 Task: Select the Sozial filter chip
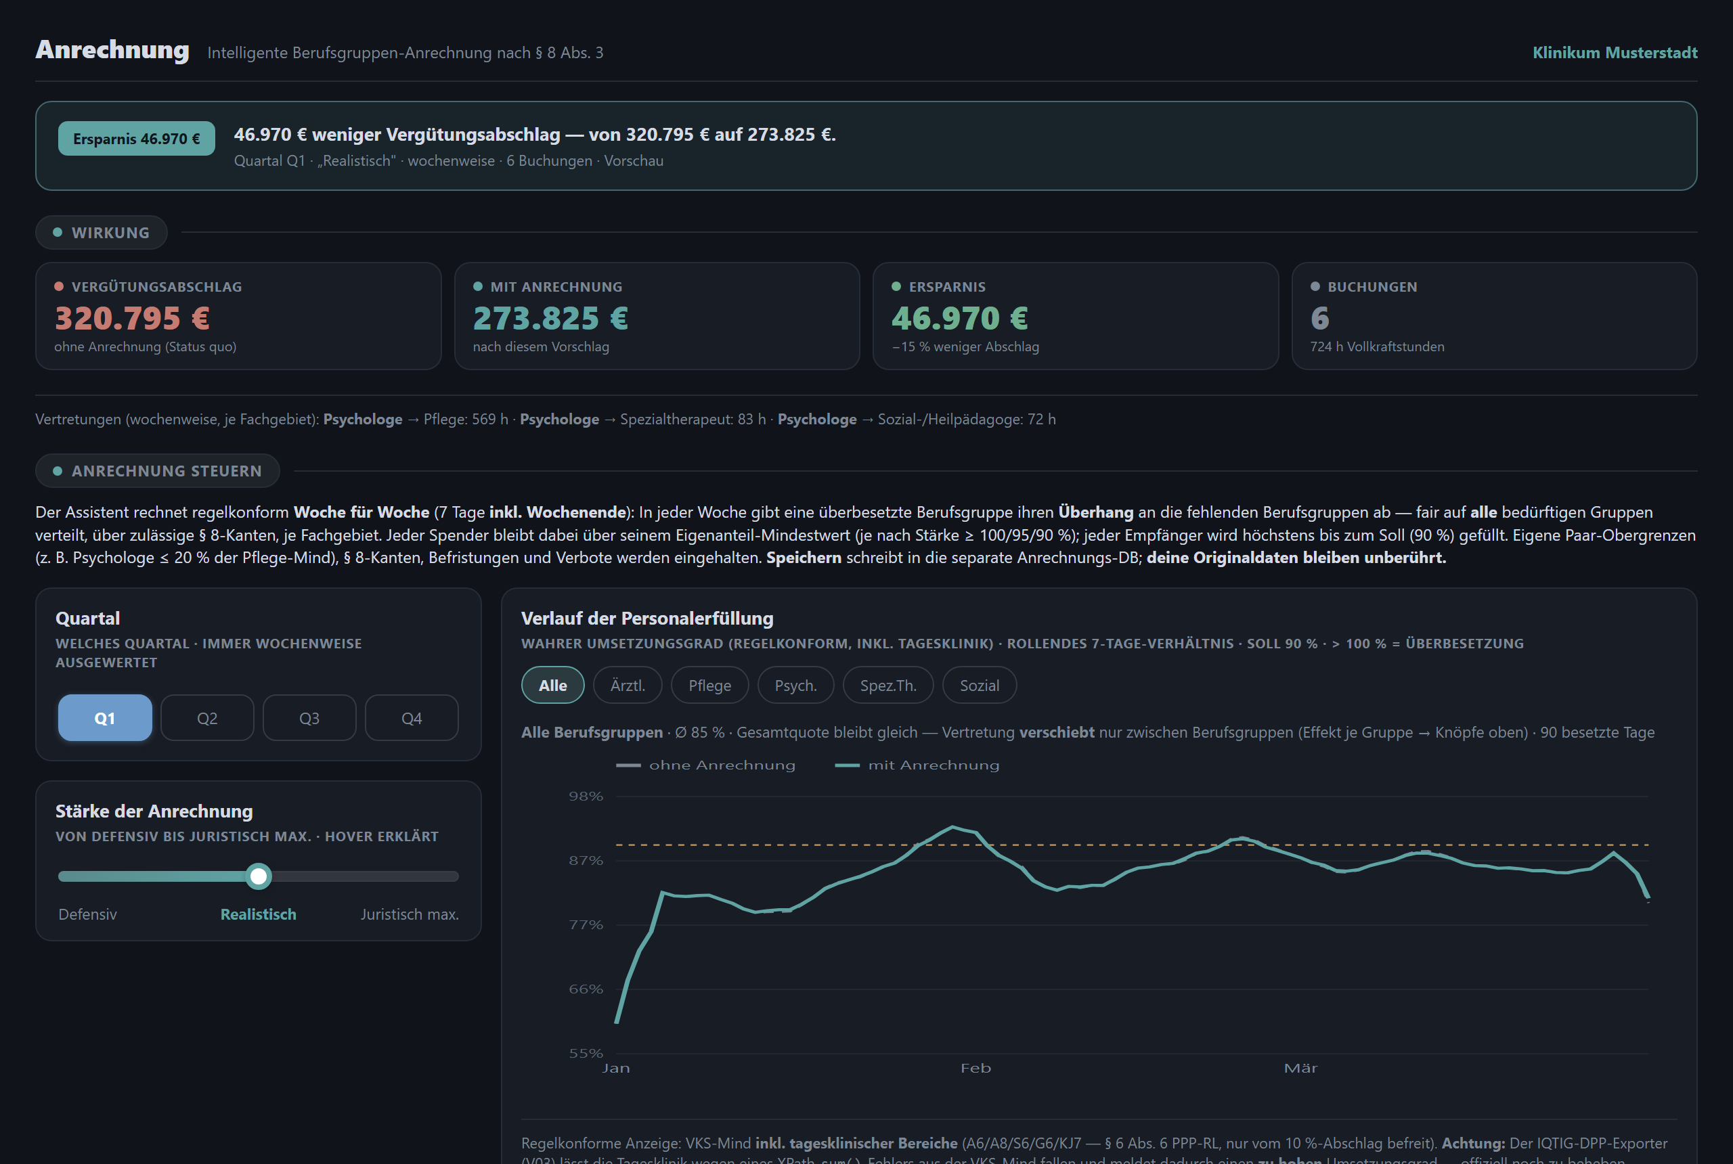[x=980, y=685]
